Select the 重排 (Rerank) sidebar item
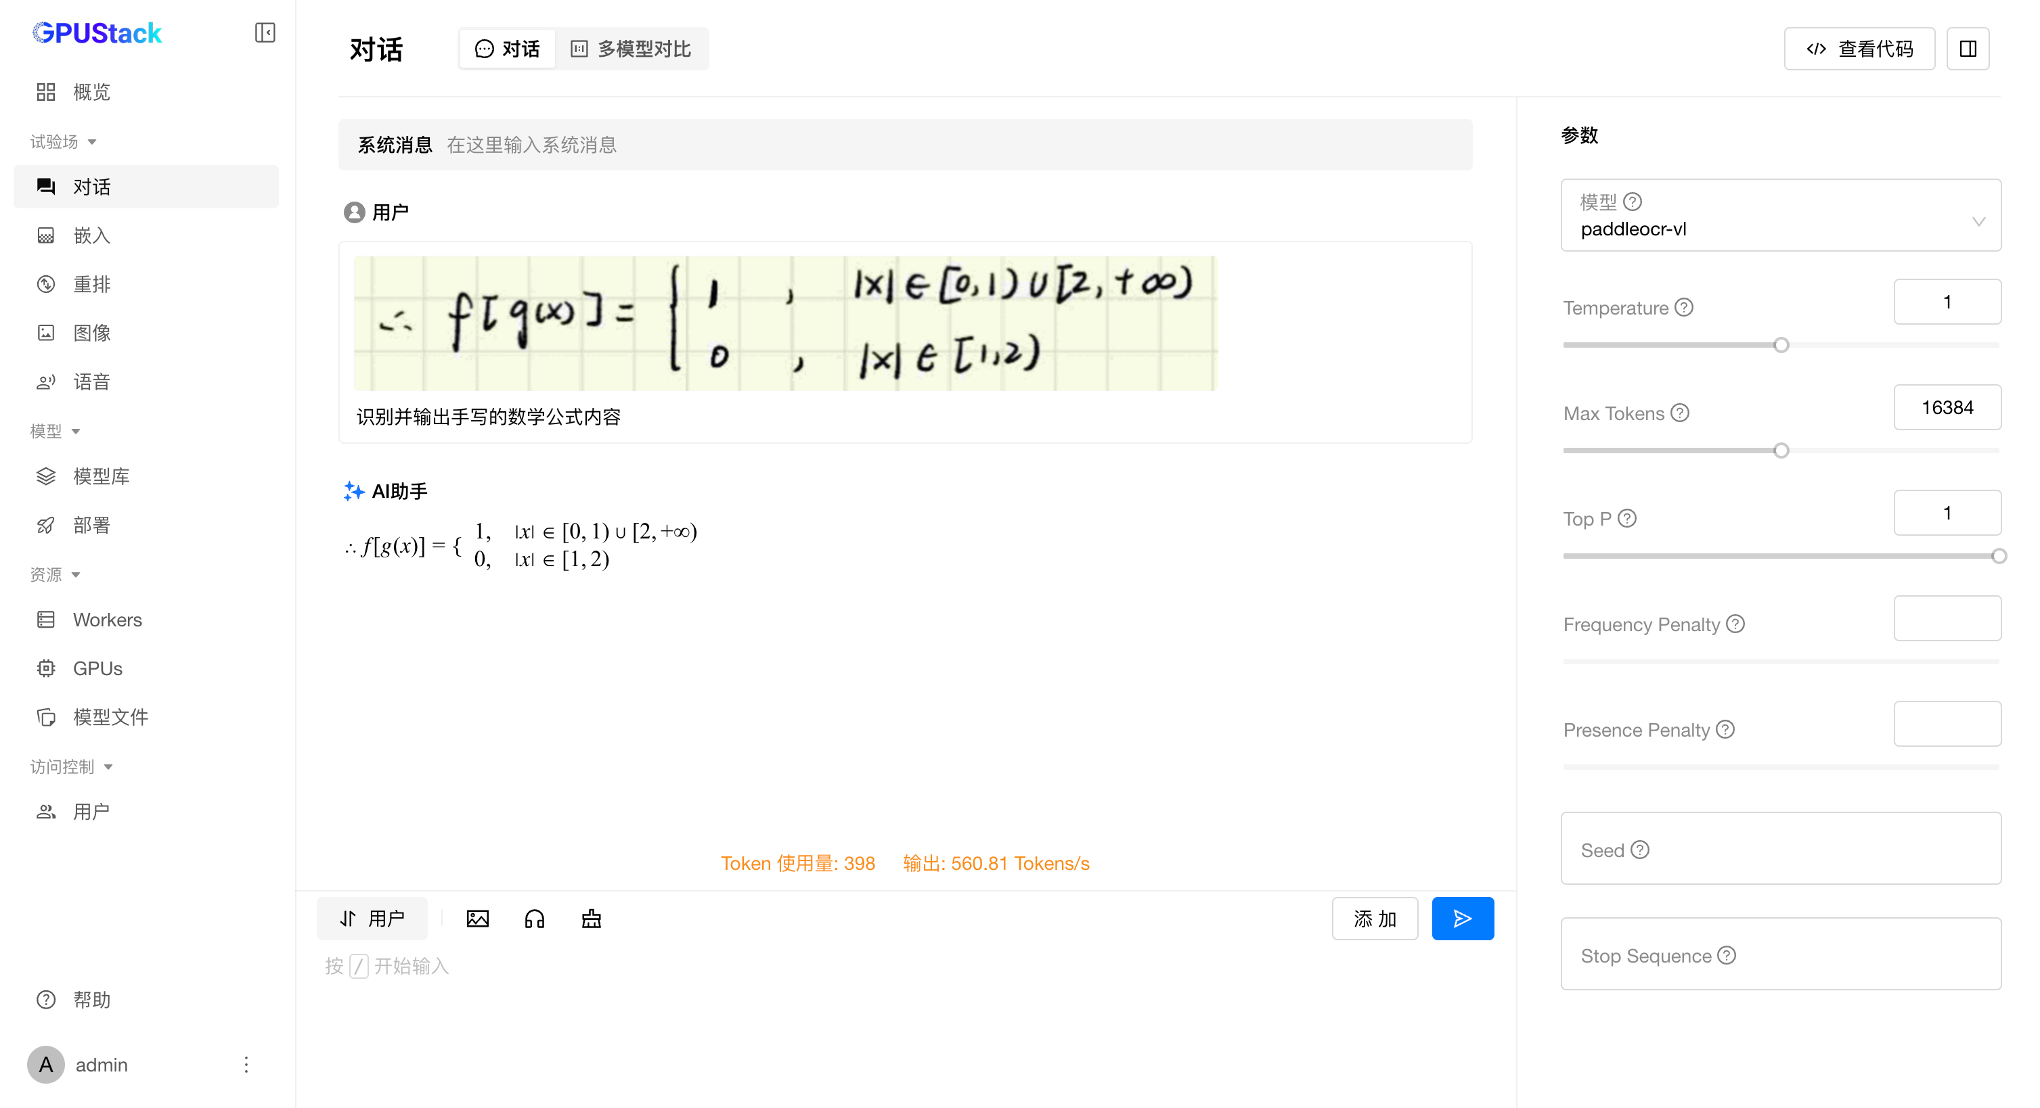This screenshot has height=1108, width=2040. (92, 284)
